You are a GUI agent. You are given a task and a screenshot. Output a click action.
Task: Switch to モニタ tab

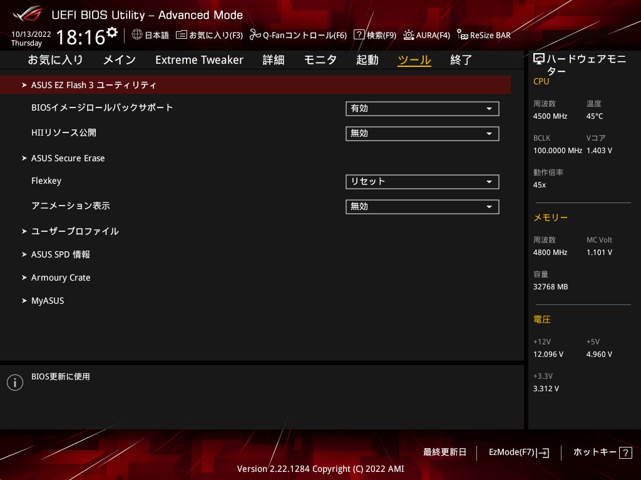[x=320, y=60]
